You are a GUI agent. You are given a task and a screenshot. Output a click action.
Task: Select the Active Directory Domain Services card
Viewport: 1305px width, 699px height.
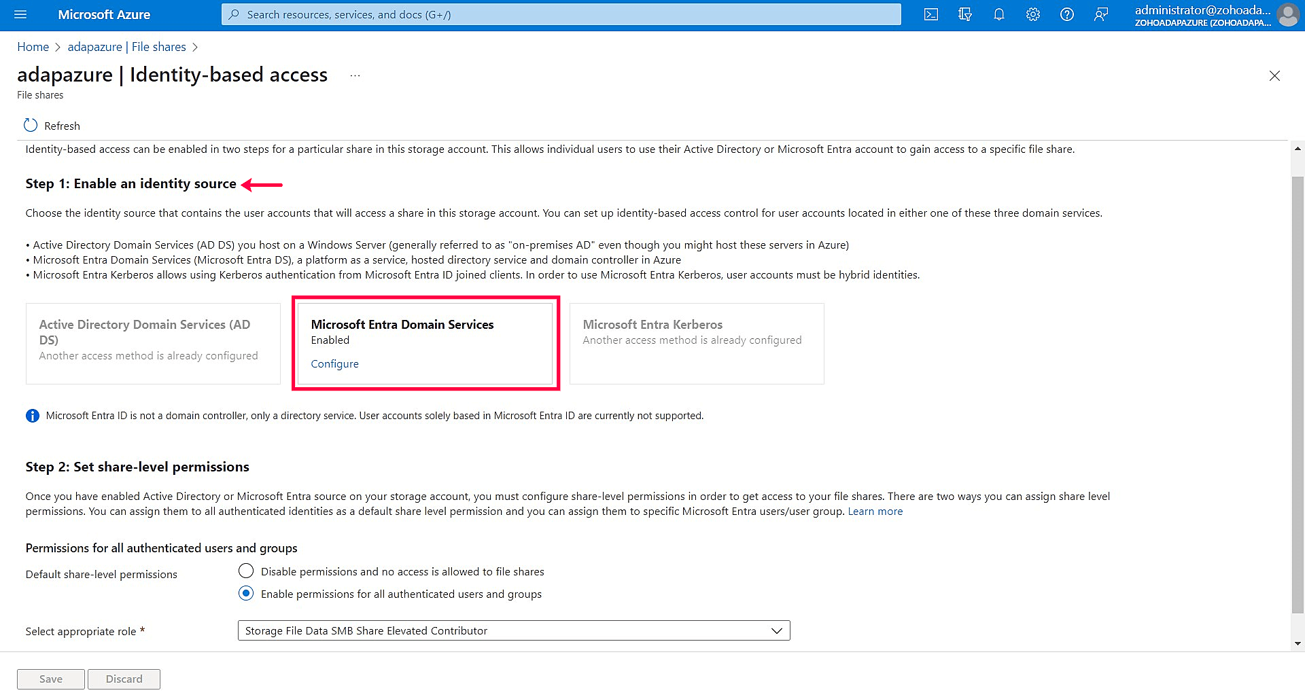point(153,344)
